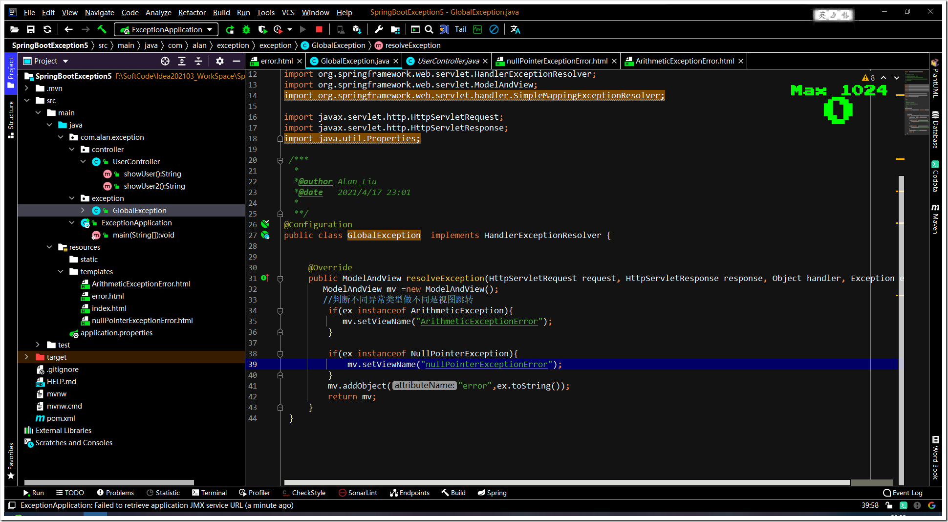Image resolution: width=948 pixels, height=522 pixels.
Task: Click the Synchronize/Reload toolbar icon
Action: (x=47, y=29)
